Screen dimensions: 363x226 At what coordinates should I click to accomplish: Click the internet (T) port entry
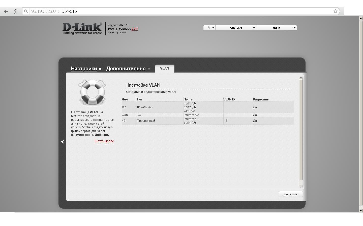(191, 119)
